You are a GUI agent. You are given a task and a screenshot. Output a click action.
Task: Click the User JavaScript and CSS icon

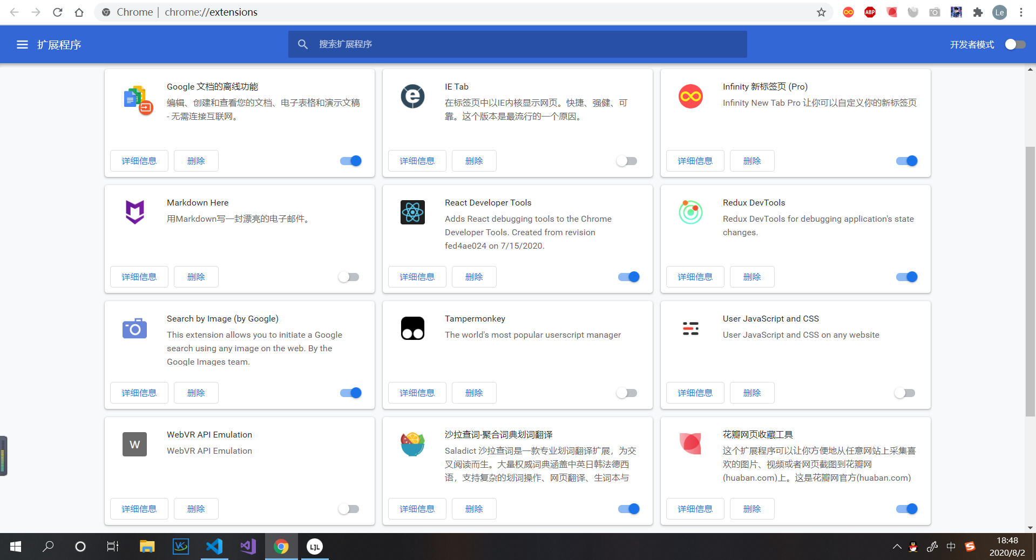[690, 328]
